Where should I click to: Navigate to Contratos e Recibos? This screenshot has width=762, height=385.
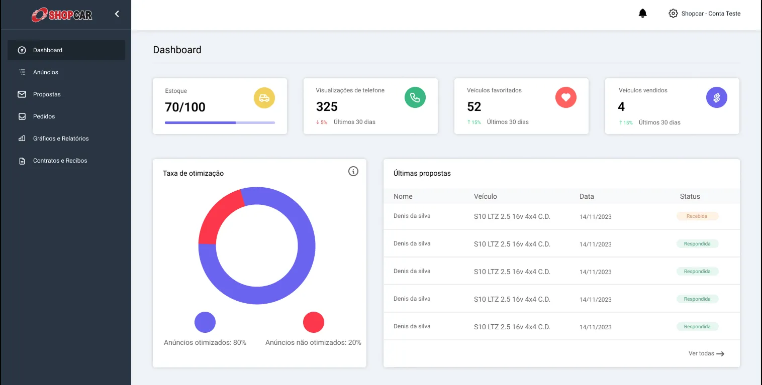(60, 161)
